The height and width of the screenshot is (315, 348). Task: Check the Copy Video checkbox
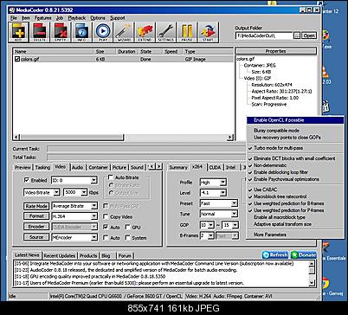(x=106, y=216)
